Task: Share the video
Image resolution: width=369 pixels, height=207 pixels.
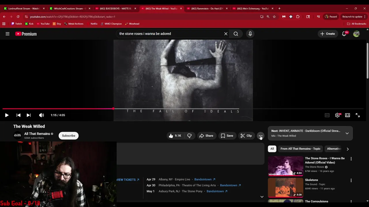Action: tap(206, 136)
